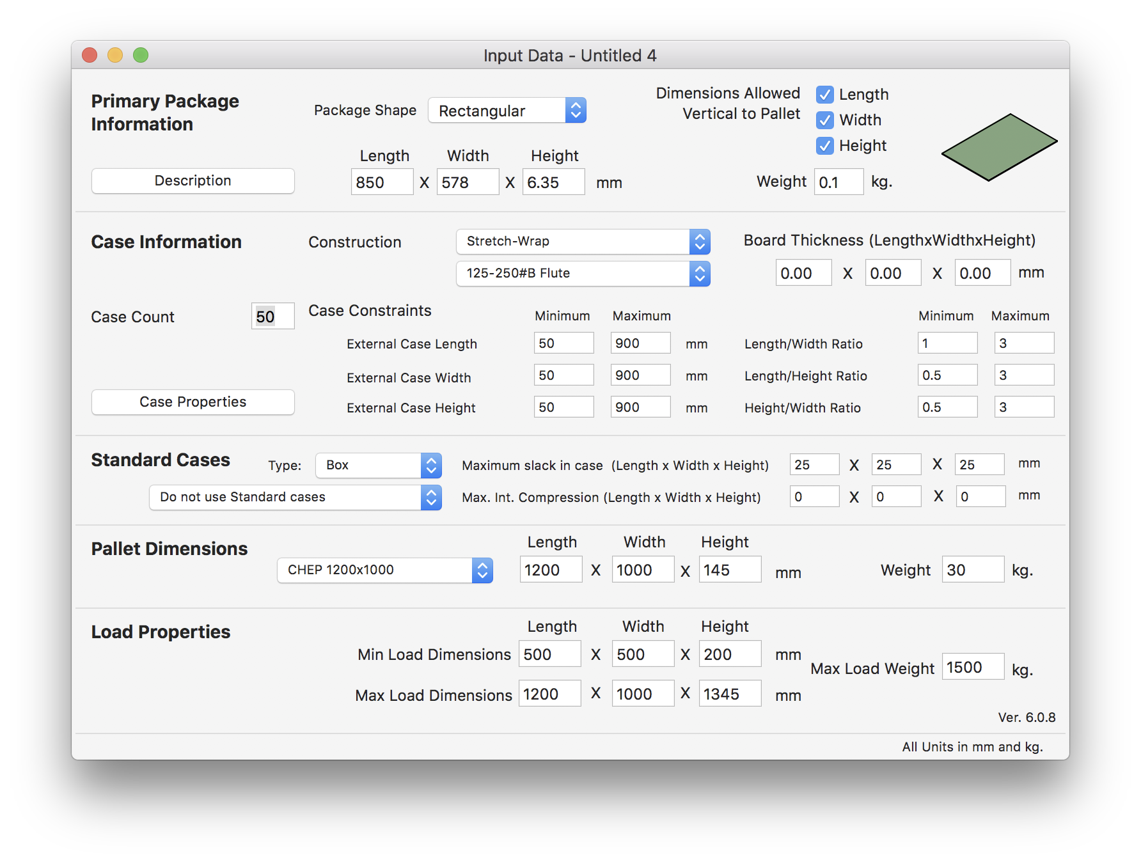1141x862 pixels.
Task: Click the Board Thickness width field
Action: pyautogui.click(x=893, y=273)
